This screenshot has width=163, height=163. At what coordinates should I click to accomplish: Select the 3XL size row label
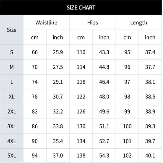pyautogui.click(x=12, y=126)
